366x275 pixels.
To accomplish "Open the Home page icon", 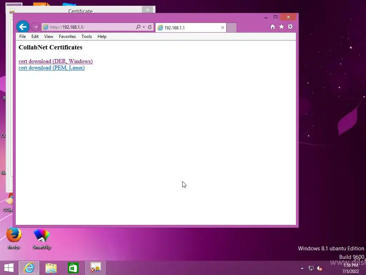I will coord(273,27).
